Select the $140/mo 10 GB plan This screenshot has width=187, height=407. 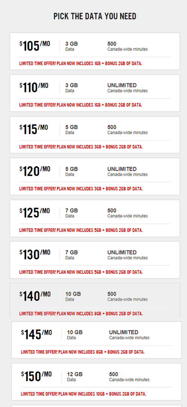click(95, 301)
